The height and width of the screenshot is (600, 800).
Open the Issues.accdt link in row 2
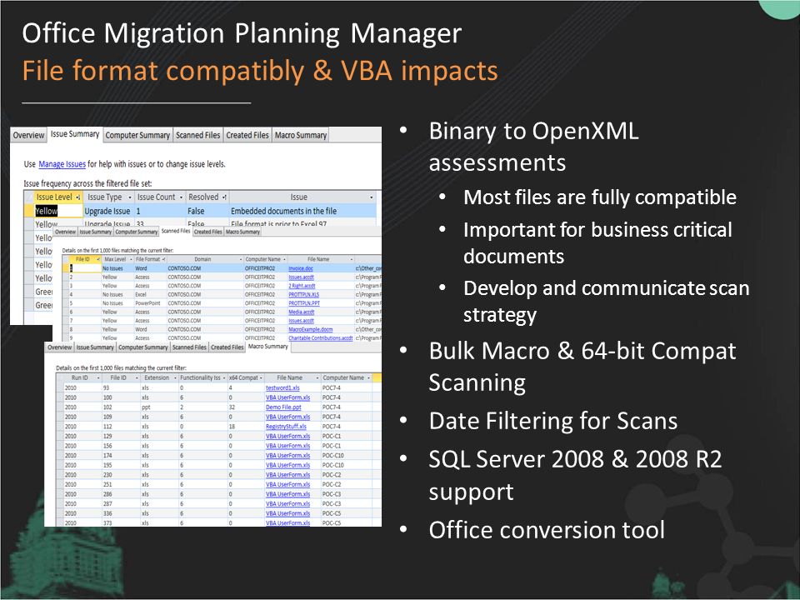(301, 277)
